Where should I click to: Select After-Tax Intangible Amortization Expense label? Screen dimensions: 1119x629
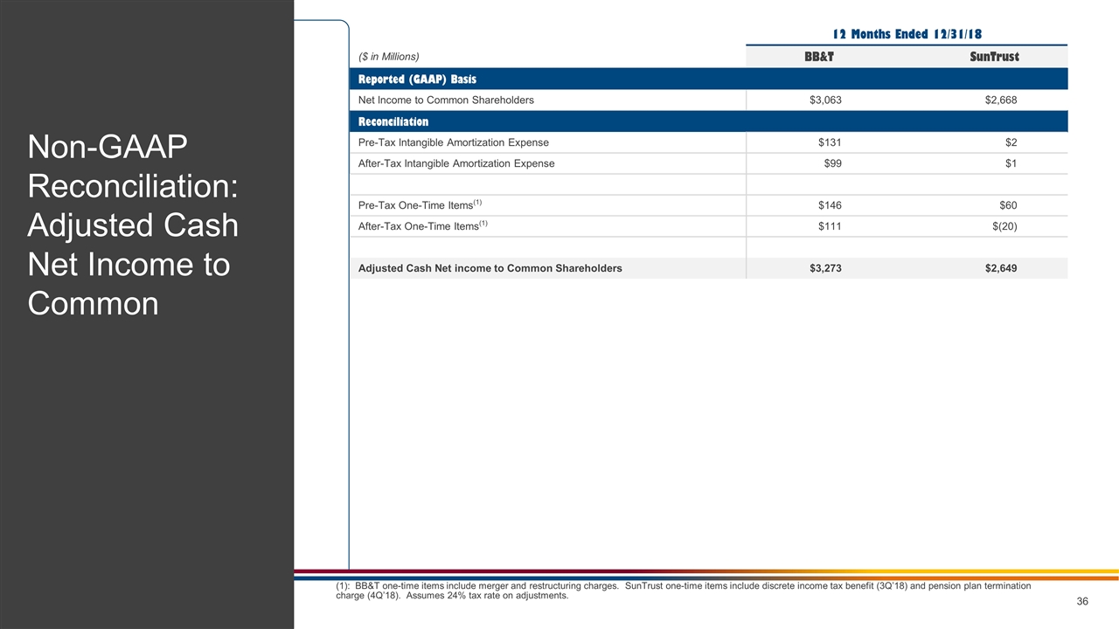pyautogui.click(x=456, y=163)
